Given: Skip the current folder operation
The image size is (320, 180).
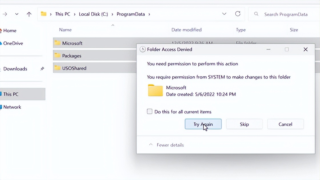Looking at the screenshot, I should pyautogui.click(x=244, y=124).
